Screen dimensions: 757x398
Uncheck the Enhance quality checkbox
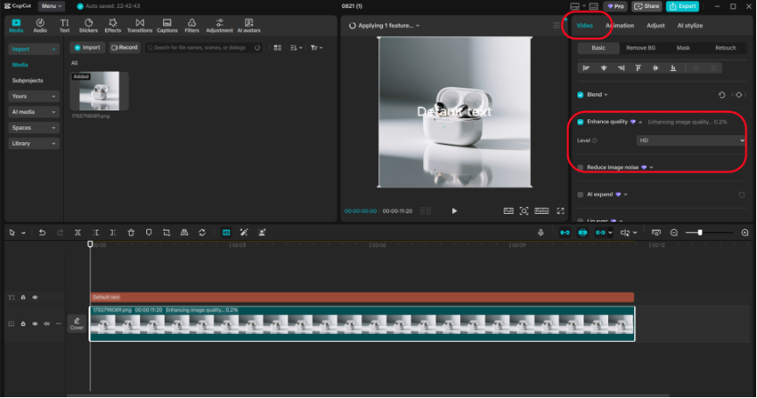580,122
